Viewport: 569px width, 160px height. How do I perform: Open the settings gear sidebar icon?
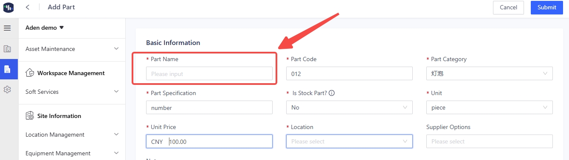click(7, 90)
